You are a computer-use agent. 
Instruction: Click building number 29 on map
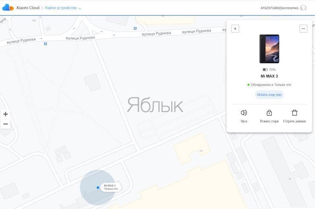(x=201, y=151)
